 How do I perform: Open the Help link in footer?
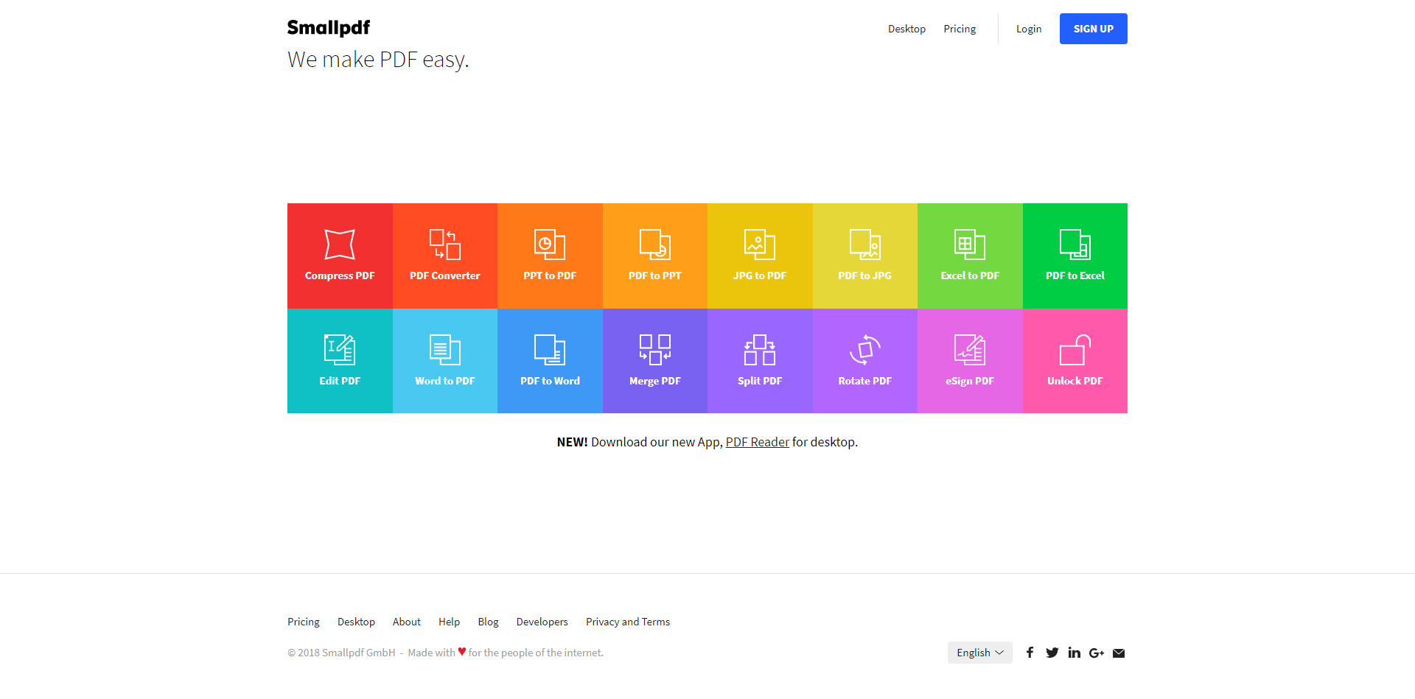coord(449,622)
